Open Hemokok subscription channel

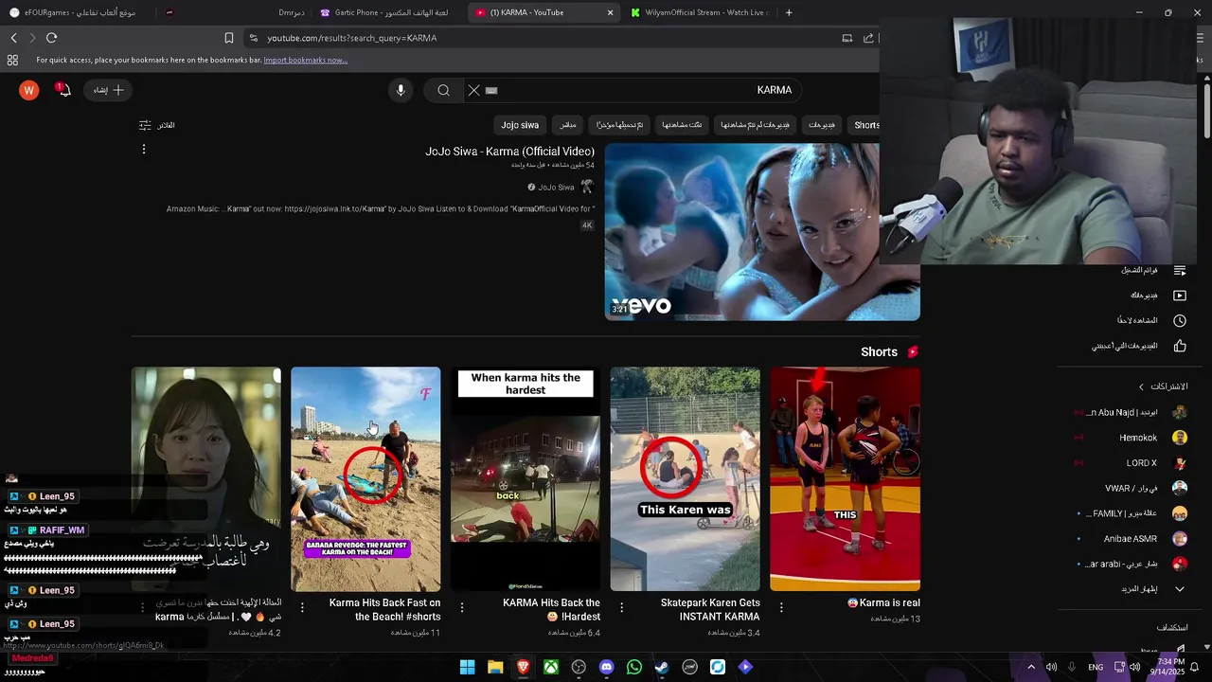(1132, 438)
